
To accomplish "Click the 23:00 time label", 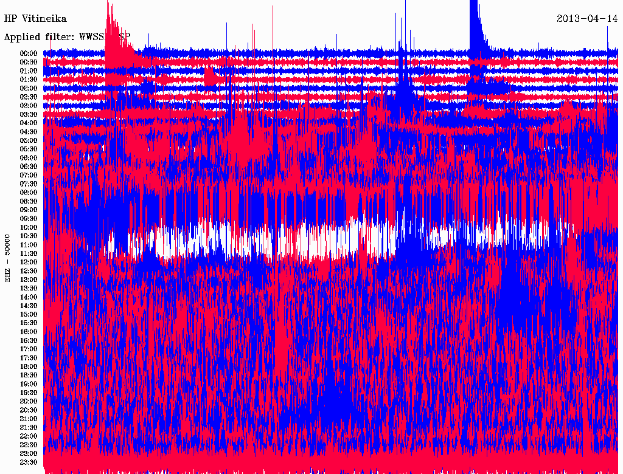I will point(29,454).
